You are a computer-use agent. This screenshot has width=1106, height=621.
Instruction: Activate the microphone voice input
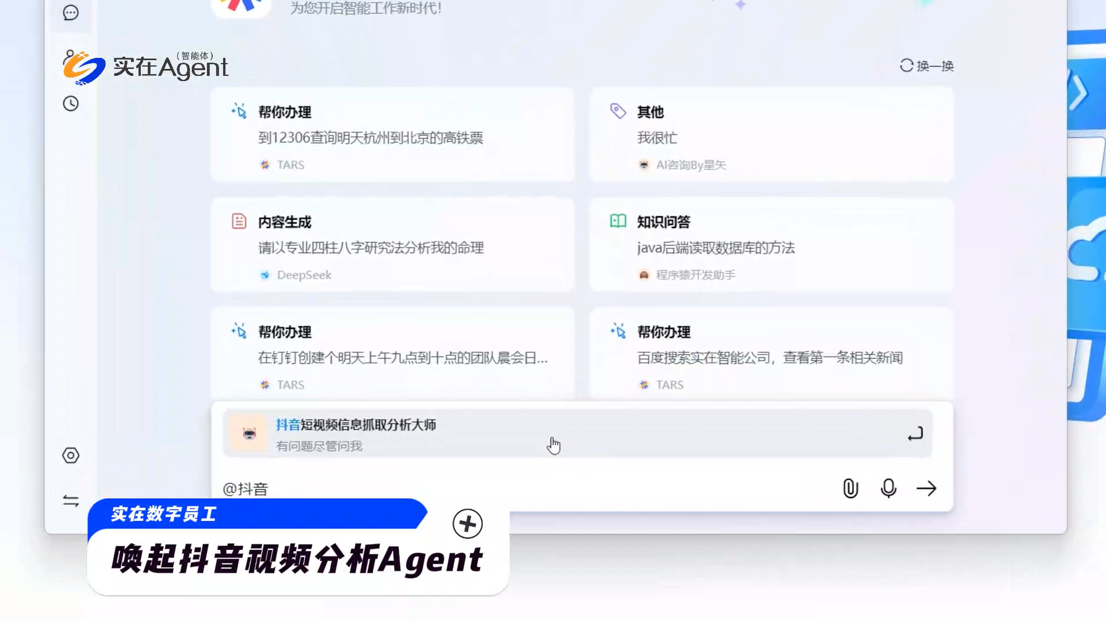[x=888, y=488]
